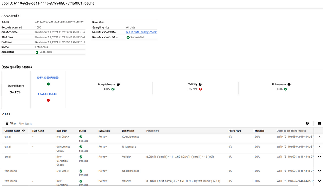Image resolution: width=323 pixels, height=186 pixels.
Task: Click the Status column header
Action: coord(82,131)
